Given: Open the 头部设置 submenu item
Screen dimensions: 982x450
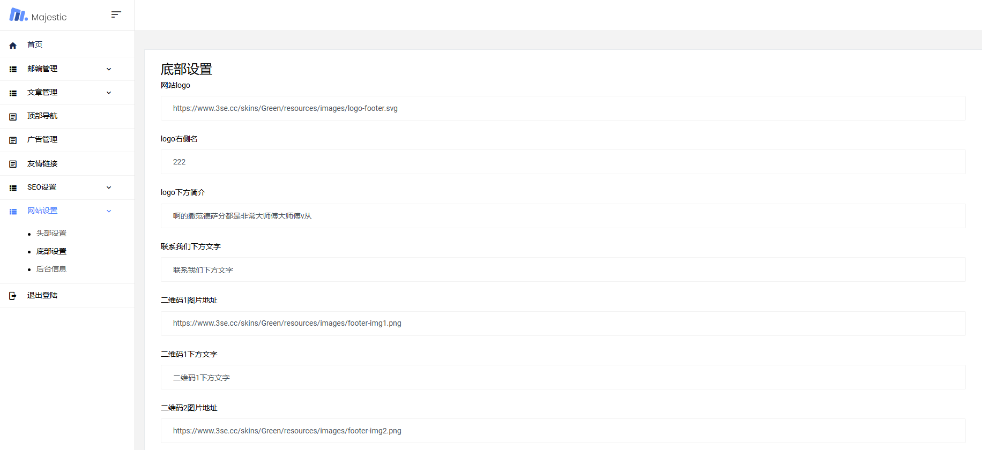Looking at the screenshot, I should (51, 233).
